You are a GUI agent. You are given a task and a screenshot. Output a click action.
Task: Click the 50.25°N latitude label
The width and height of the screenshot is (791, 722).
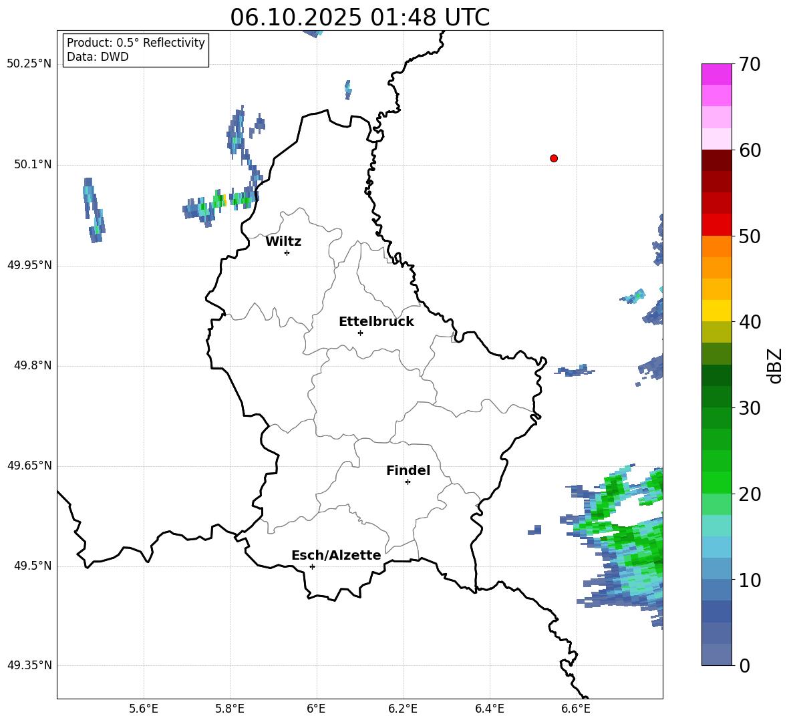click(29, 64)
